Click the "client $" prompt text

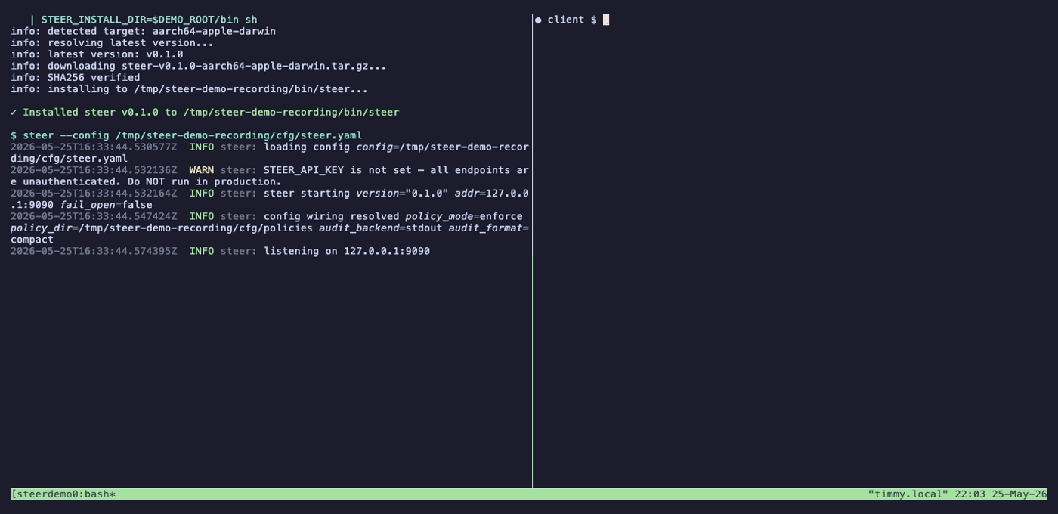pos(572,20)
